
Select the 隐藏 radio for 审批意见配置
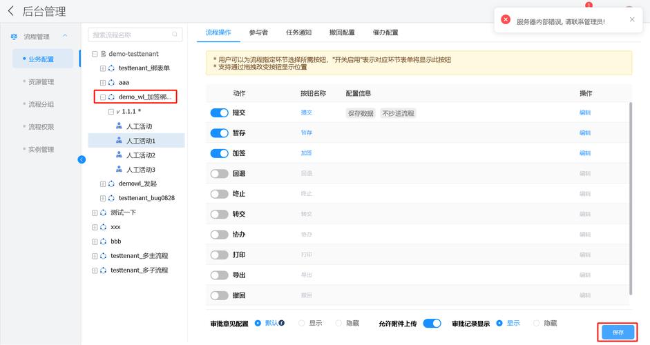tap(338, 323)
